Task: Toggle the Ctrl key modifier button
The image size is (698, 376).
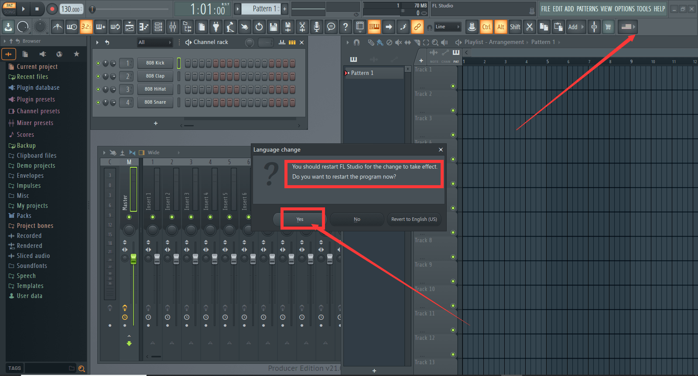Action: pos(486,27)
